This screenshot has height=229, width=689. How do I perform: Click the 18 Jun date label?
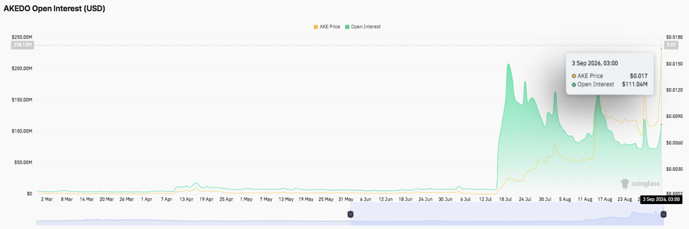click(405, 199)
